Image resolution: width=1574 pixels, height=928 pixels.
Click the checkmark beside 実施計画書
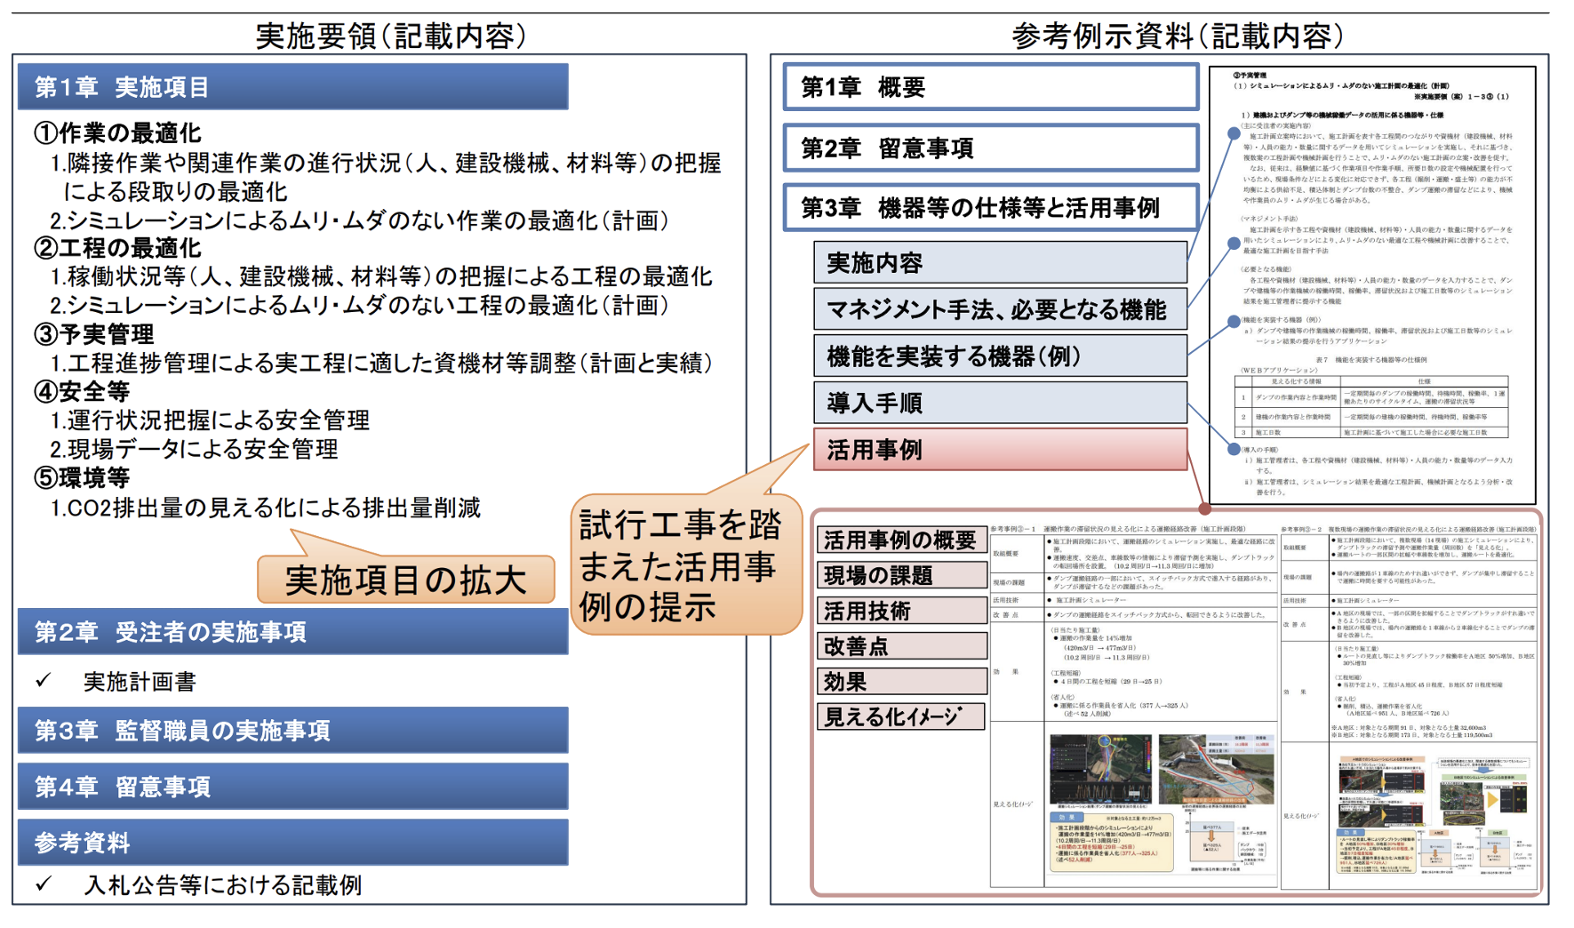click(x=43, y=681)
